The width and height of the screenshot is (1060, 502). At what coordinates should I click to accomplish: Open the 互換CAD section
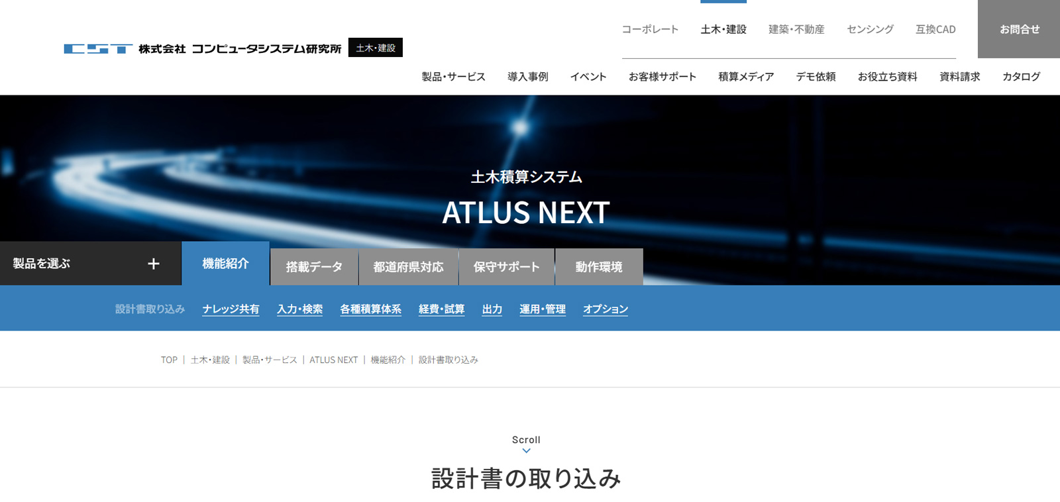click(935, 29)
